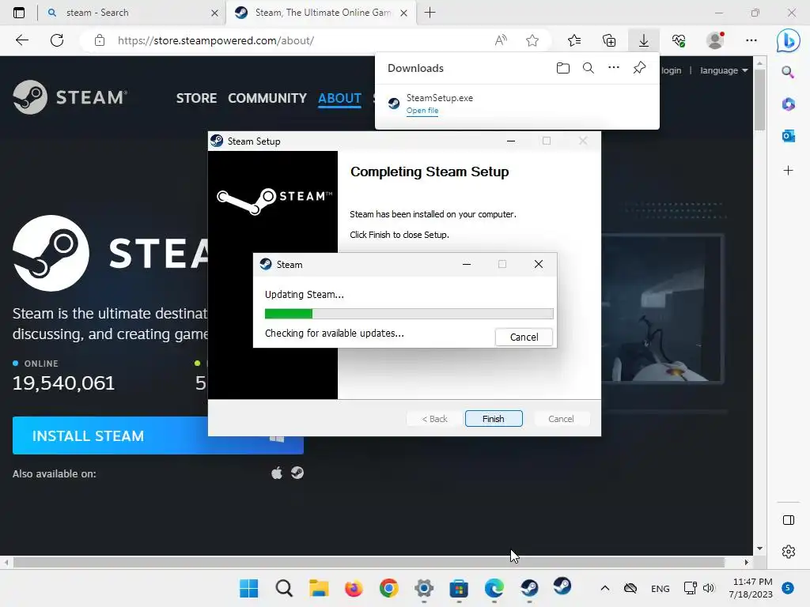Image resolution: width=810 pixels, height=607 pixels.
Task: Click the INSTALL STEAM button
Action: click(158, 435)
